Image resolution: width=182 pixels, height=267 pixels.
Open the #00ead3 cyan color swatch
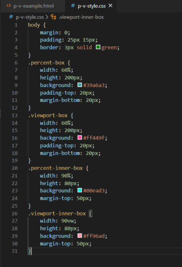pyautogui.click(x=79, y=190)
